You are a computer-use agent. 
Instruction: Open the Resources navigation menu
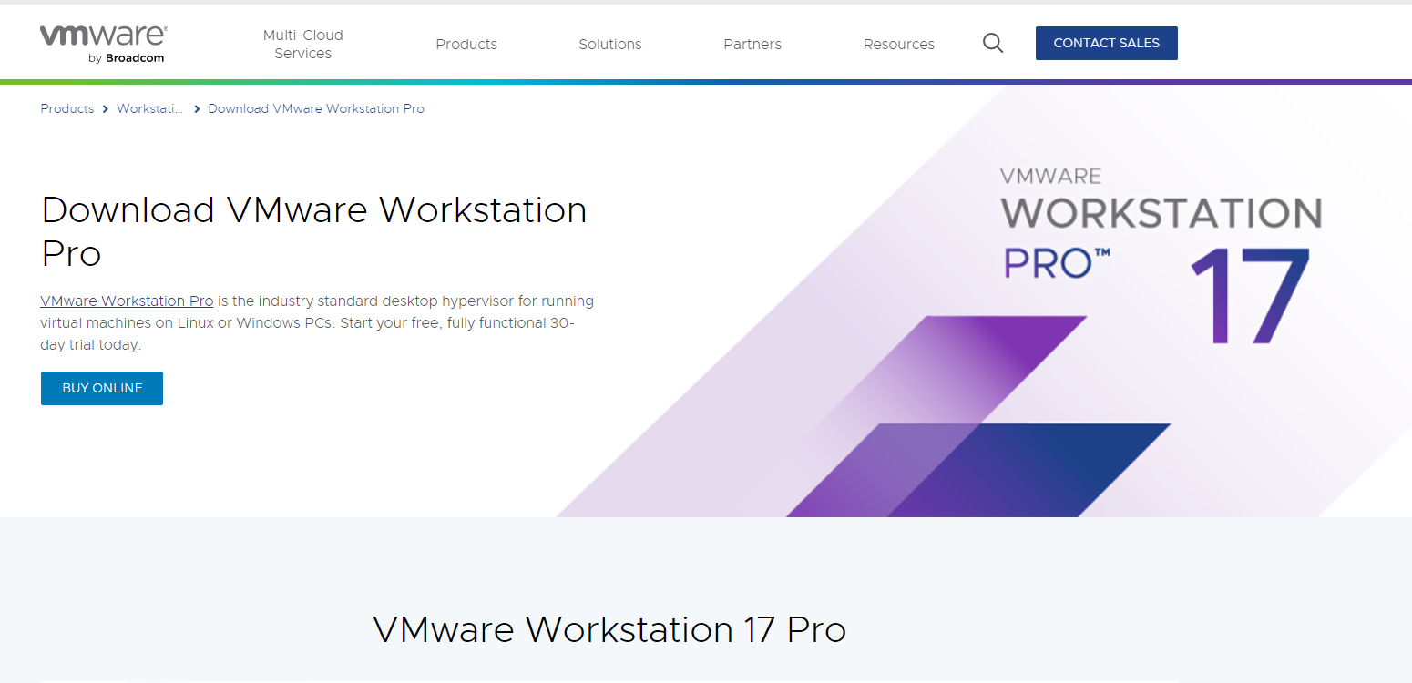899,44
